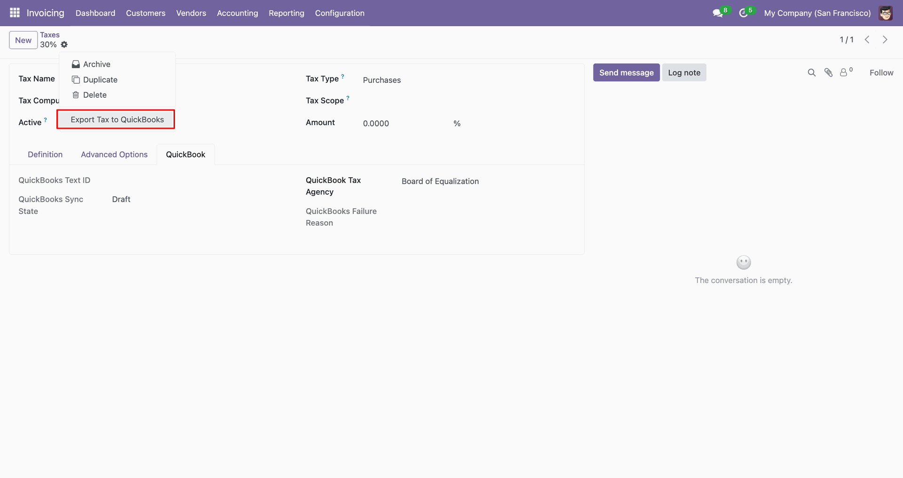Switch to the Definition tab
The image size is (903, 478).
click(45, 155)
